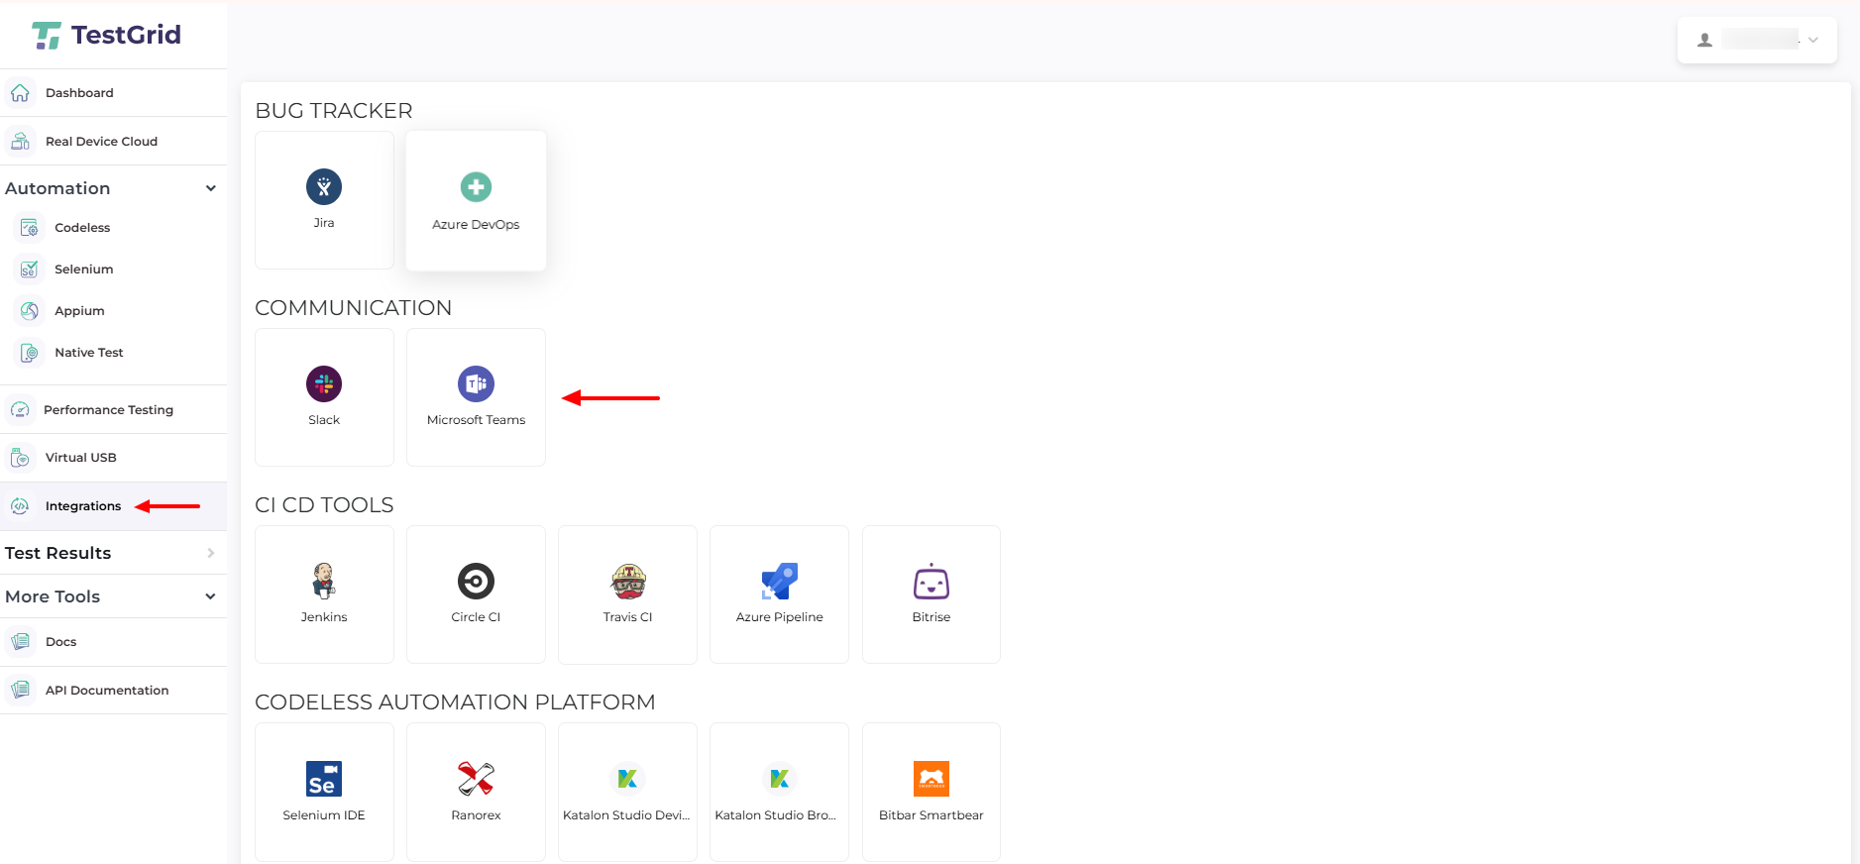Click the Real Device Cloud icon
This screenshot has height=864, width=1860.
tap(20, 142)
